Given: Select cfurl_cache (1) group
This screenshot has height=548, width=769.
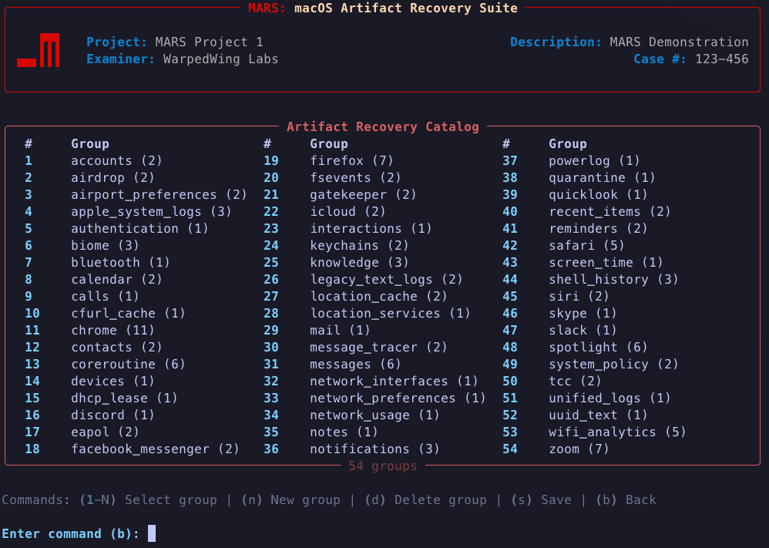Looking at the screenshot, I should tap(128, 314).
